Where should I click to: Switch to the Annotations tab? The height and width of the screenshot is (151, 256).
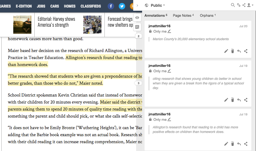click(156, 15)
